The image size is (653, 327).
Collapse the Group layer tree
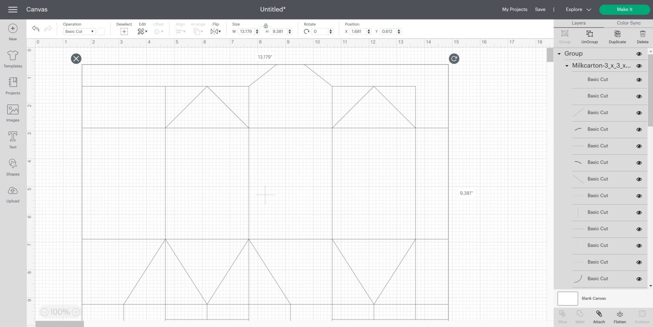[559, 54]
